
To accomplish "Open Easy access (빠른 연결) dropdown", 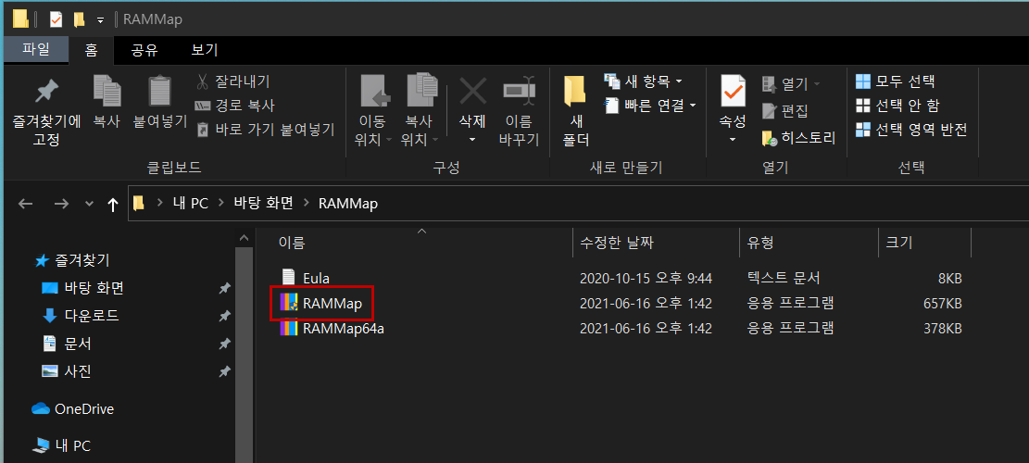I will tap(650, 105).
